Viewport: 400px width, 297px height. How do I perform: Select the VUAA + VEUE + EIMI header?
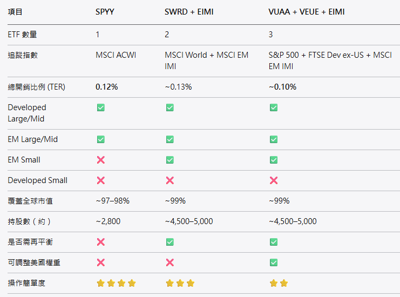306,11
